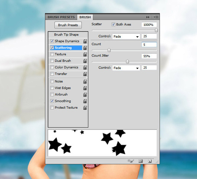Click the star brush stroke preview
The height and width of the screenshot is (179, 197).
[102, 143]
